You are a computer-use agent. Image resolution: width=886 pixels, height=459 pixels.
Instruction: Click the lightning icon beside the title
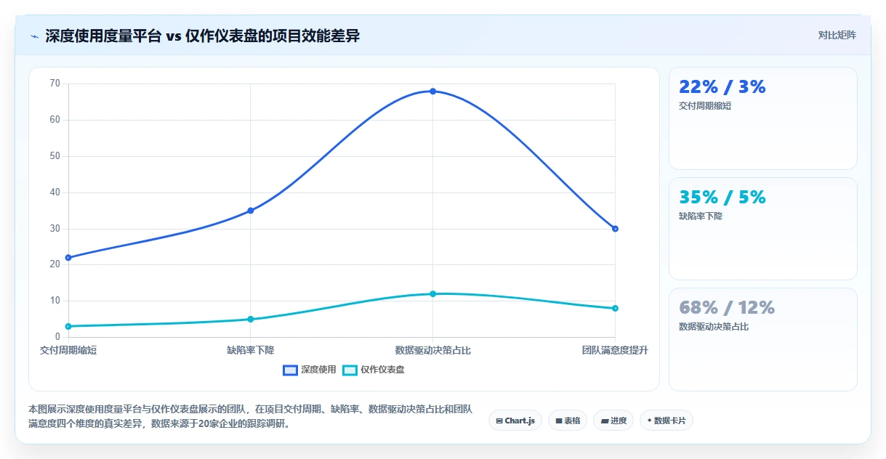(34, 36)
